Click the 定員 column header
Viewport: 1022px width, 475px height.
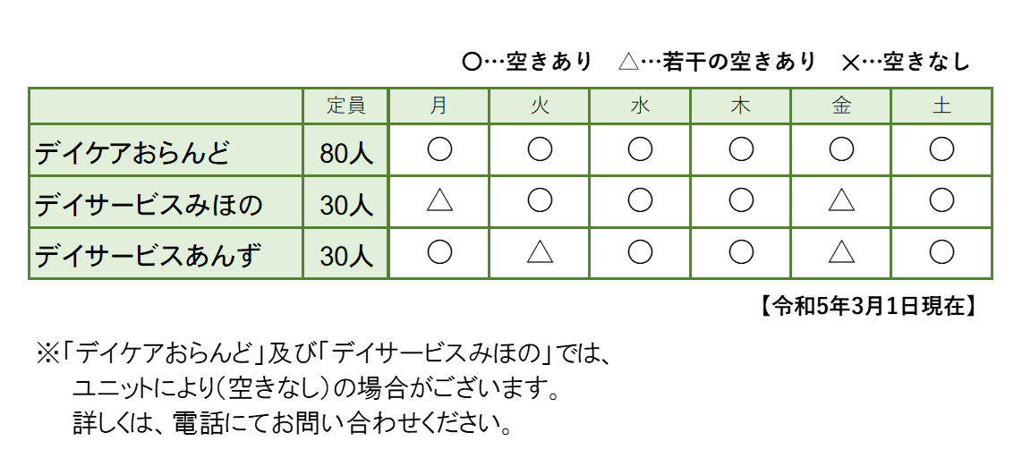click(345, 106)
